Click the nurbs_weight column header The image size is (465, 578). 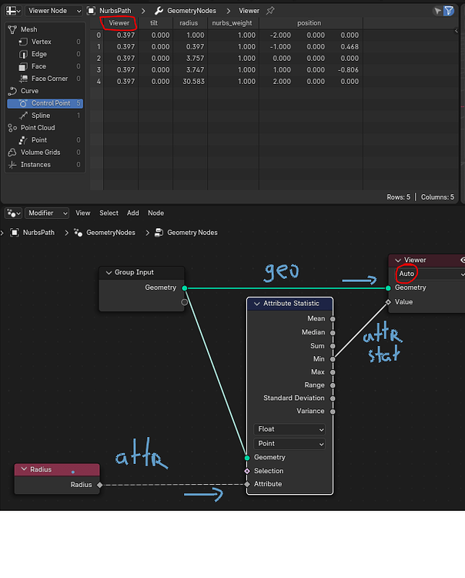coord(232,23)
